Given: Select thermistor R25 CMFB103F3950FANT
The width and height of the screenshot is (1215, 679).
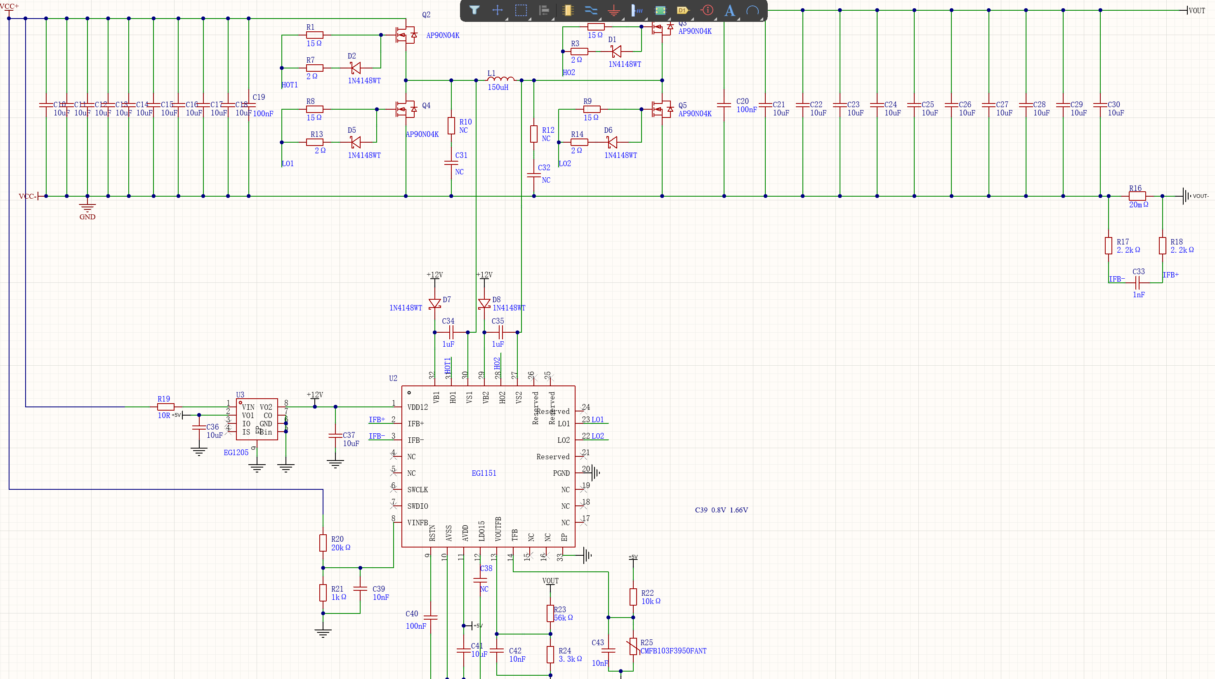Looking at the screenshot, I should 633,646.
